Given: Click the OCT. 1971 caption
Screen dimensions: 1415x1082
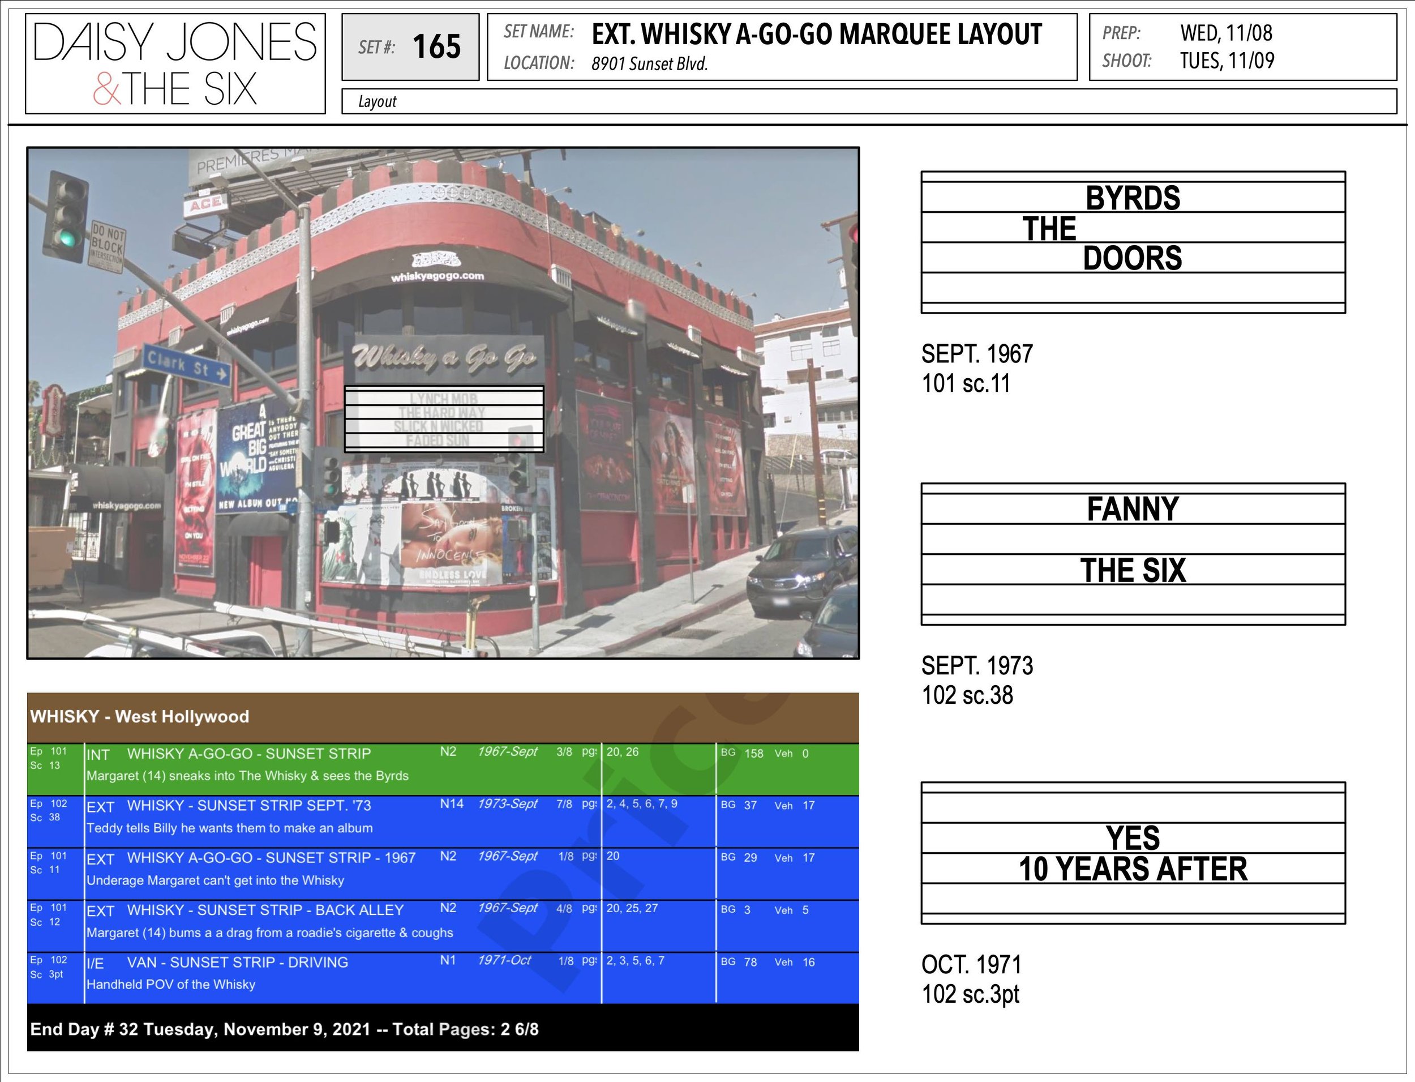Looking at the screenshot, I should (x=971, y=964).
